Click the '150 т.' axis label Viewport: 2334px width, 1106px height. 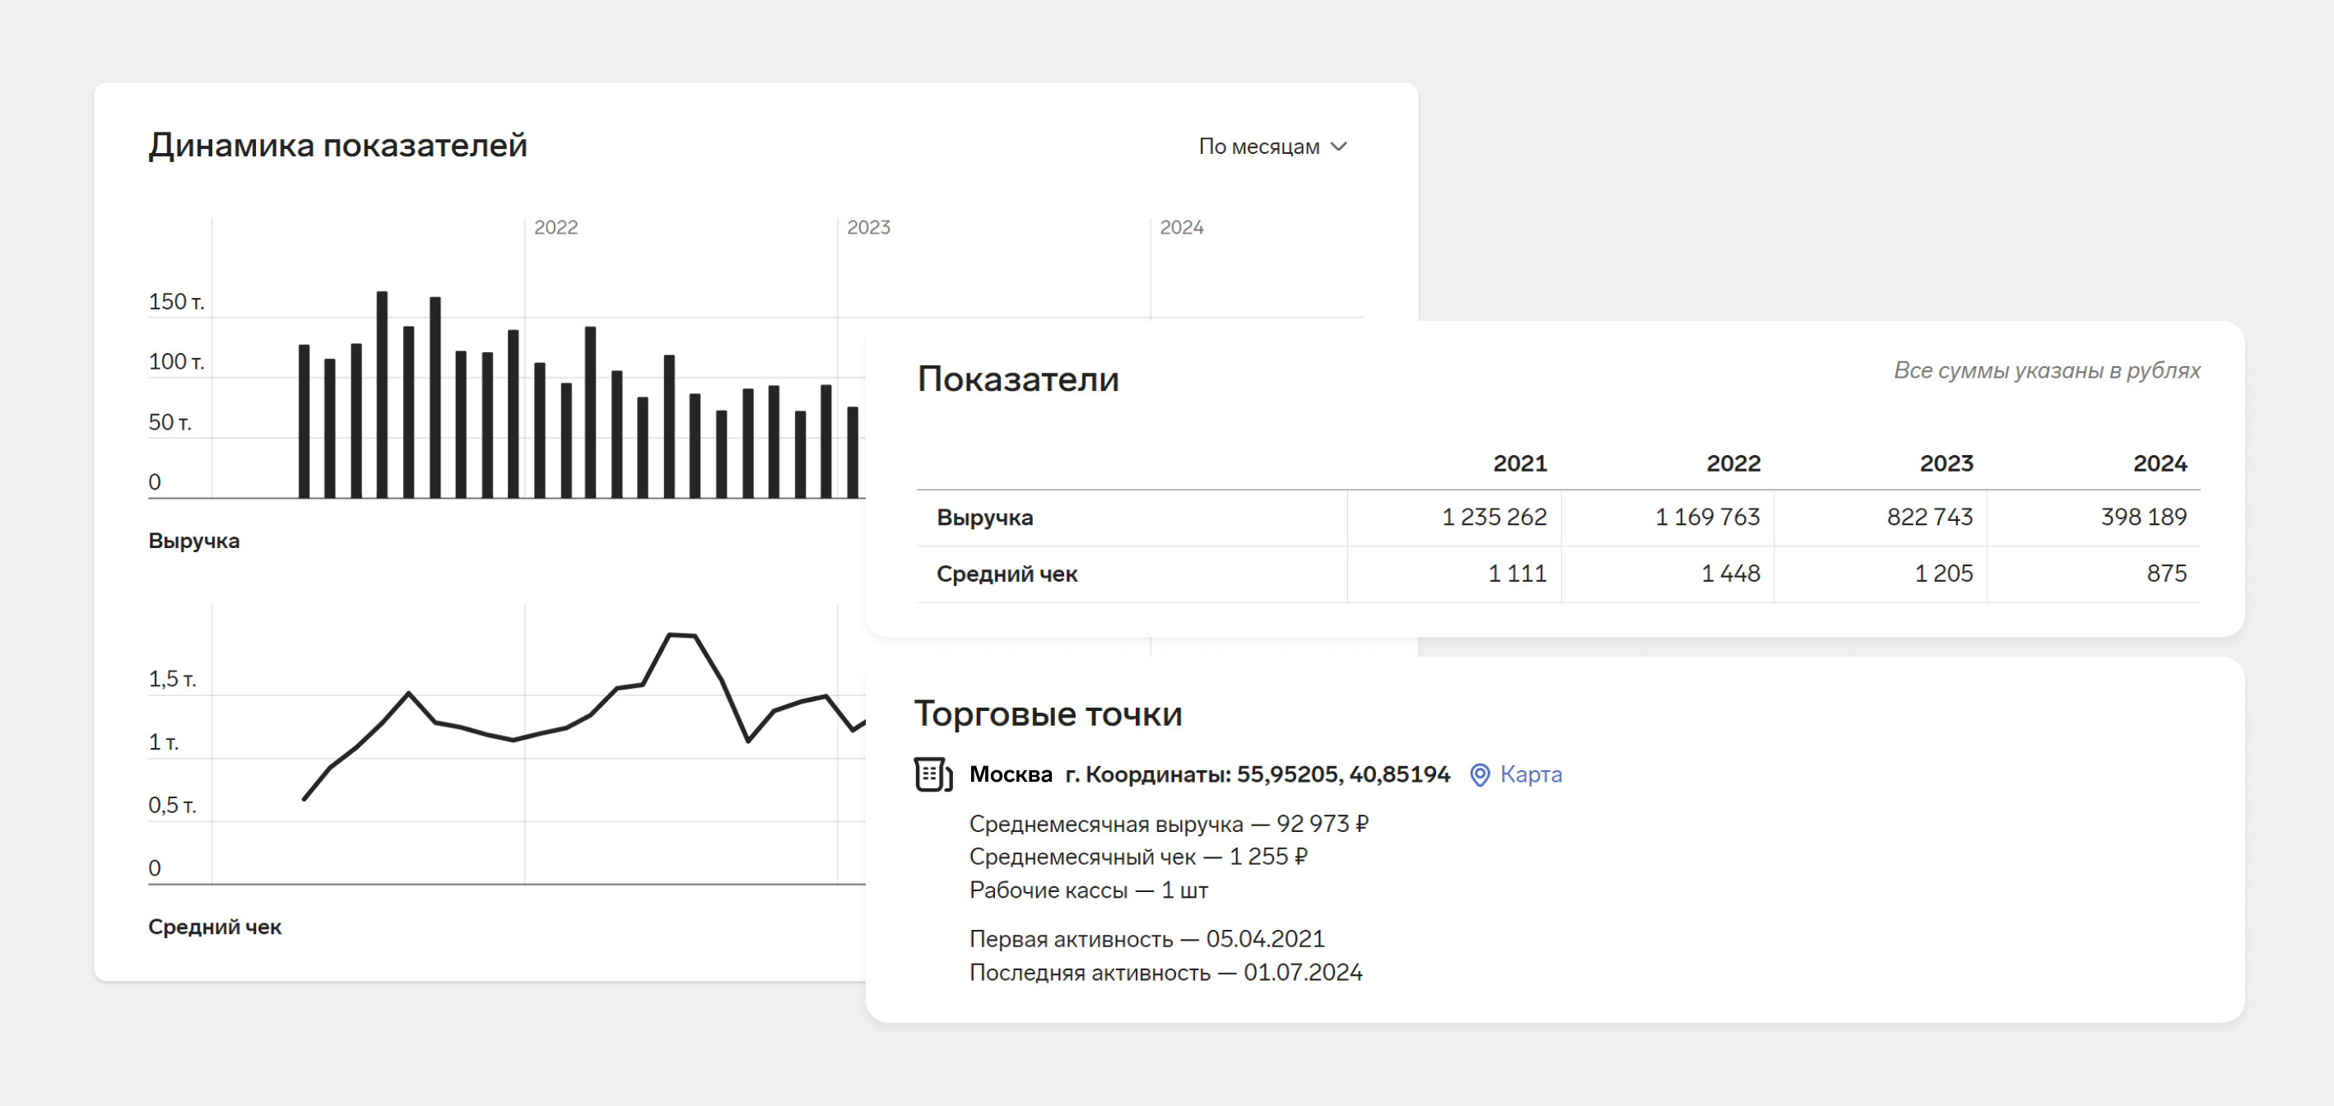tap(176, 302)
